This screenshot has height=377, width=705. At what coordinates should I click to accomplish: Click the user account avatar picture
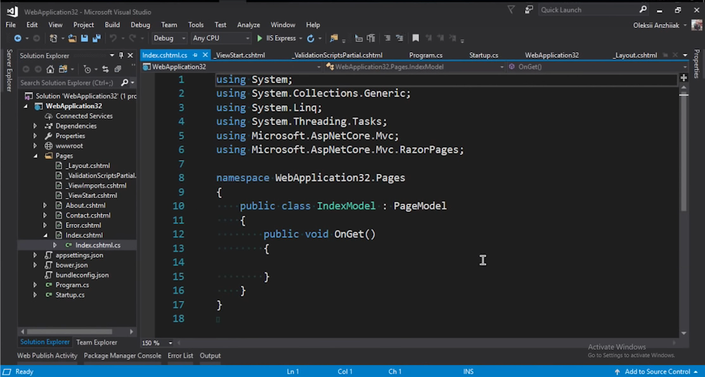(698, 25)
